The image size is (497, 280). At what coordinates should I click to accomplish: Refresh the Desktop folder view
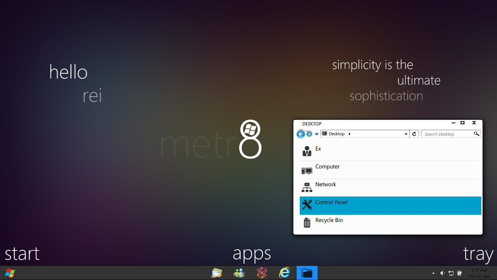(414, 134)
